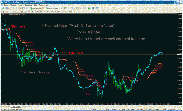Click the chart shift triangle marker
Image resolution: width=183 pixels, height=111 pixels.
pos(142,14)
